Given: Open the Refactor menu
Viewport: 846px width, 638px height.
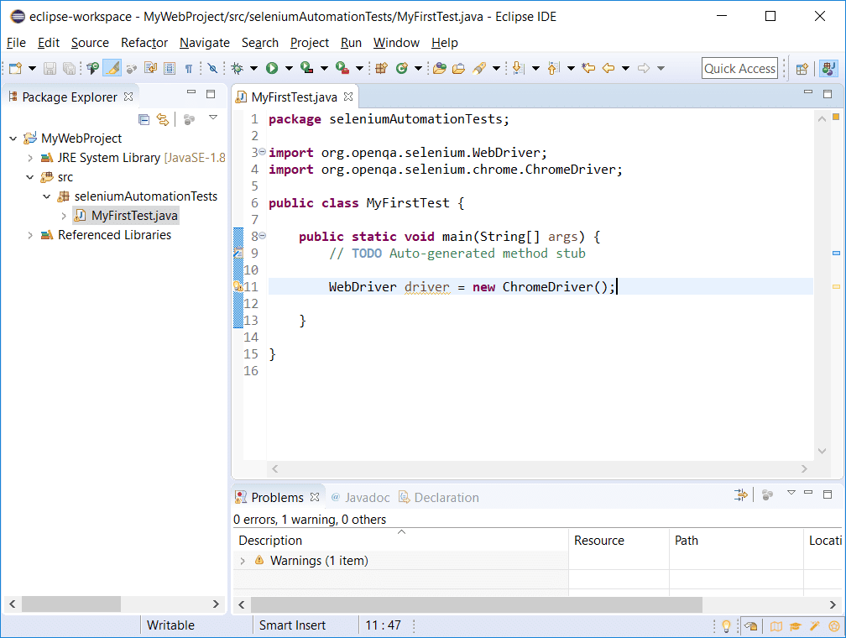Looking at the screenshot, I should [x=144, y=42].
